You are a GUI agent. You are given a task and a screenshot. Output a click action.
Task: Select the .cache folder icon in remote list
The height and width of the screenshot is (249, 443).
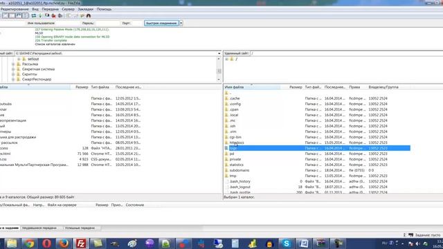tap(226, 98)
